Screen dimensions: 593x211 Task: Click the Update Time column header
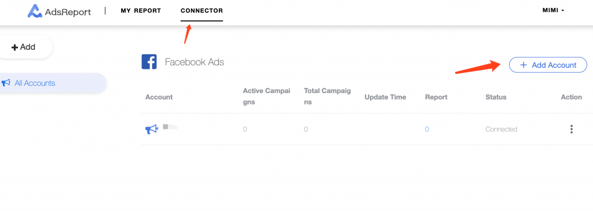coord(385,97)
